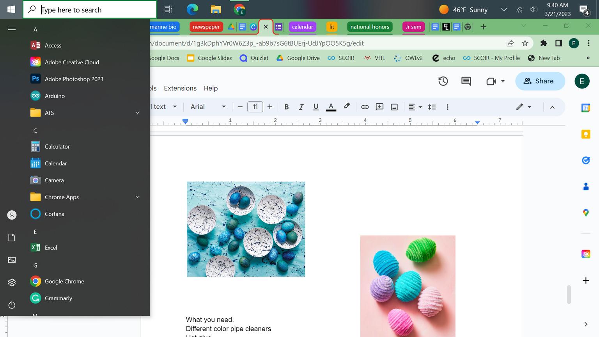599x337 pixels.
Task: Open Google Maps in the side panel
Action: click(586, 213)
